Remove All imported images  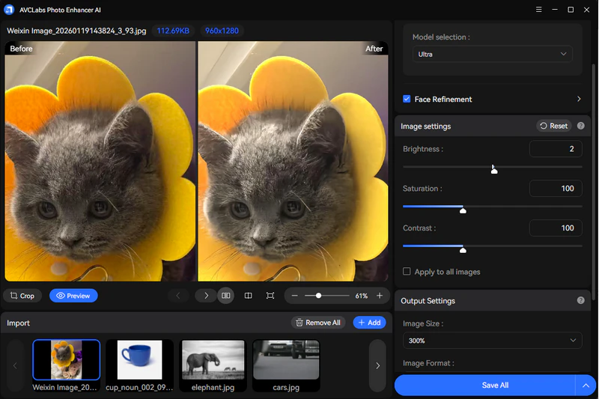(318, 323)
